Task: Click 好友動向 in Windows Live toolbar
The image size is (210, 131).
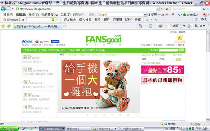Action: pos(70,20)
